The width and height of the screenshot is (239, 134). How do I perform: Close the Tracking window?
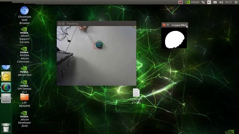pyautogui.click(x=60, y=23)
